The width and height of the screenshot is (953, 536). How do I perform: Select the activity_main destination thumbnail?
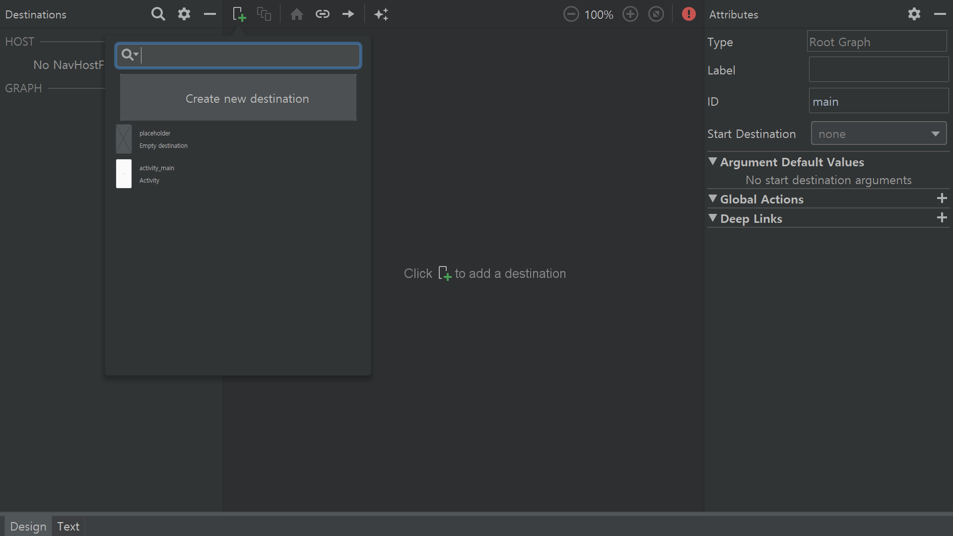[124, 174]
